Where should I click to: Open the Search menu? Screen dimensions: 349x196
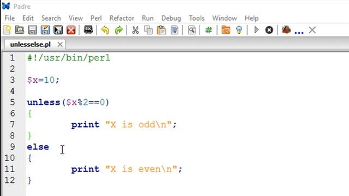(51, 18)
